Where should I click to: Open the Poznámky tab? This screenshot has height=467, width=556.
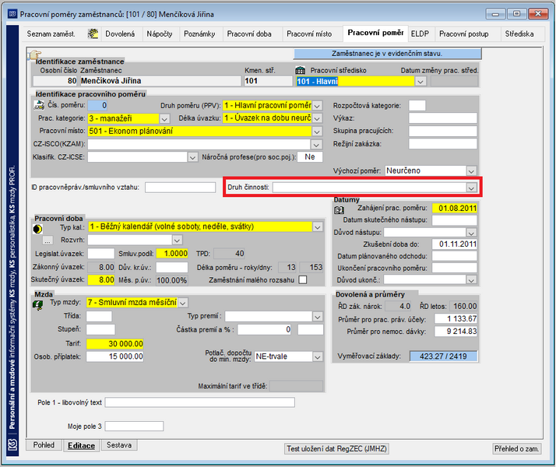tap(199, 34)
